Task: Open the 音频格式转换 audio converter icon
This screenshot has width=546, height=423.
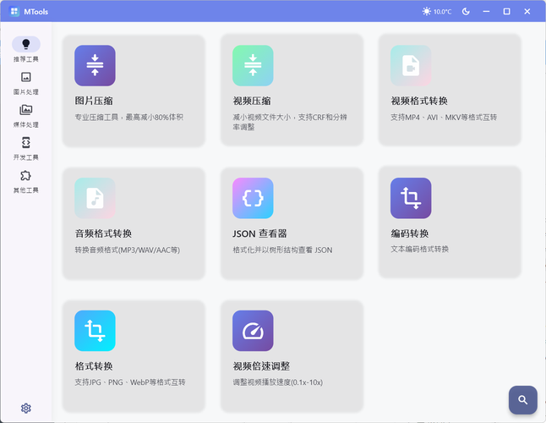Action: point(95,199)
